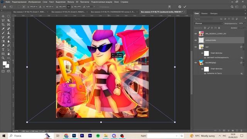Click the lock all layer icon

(x=219, y=28)
